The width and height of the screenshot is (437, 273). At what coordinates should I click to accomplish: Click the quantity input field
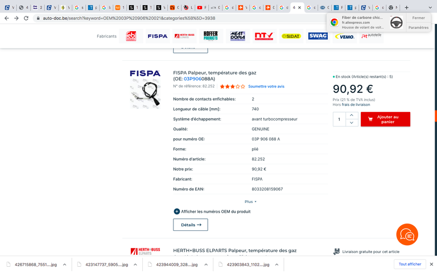point(339,119)
